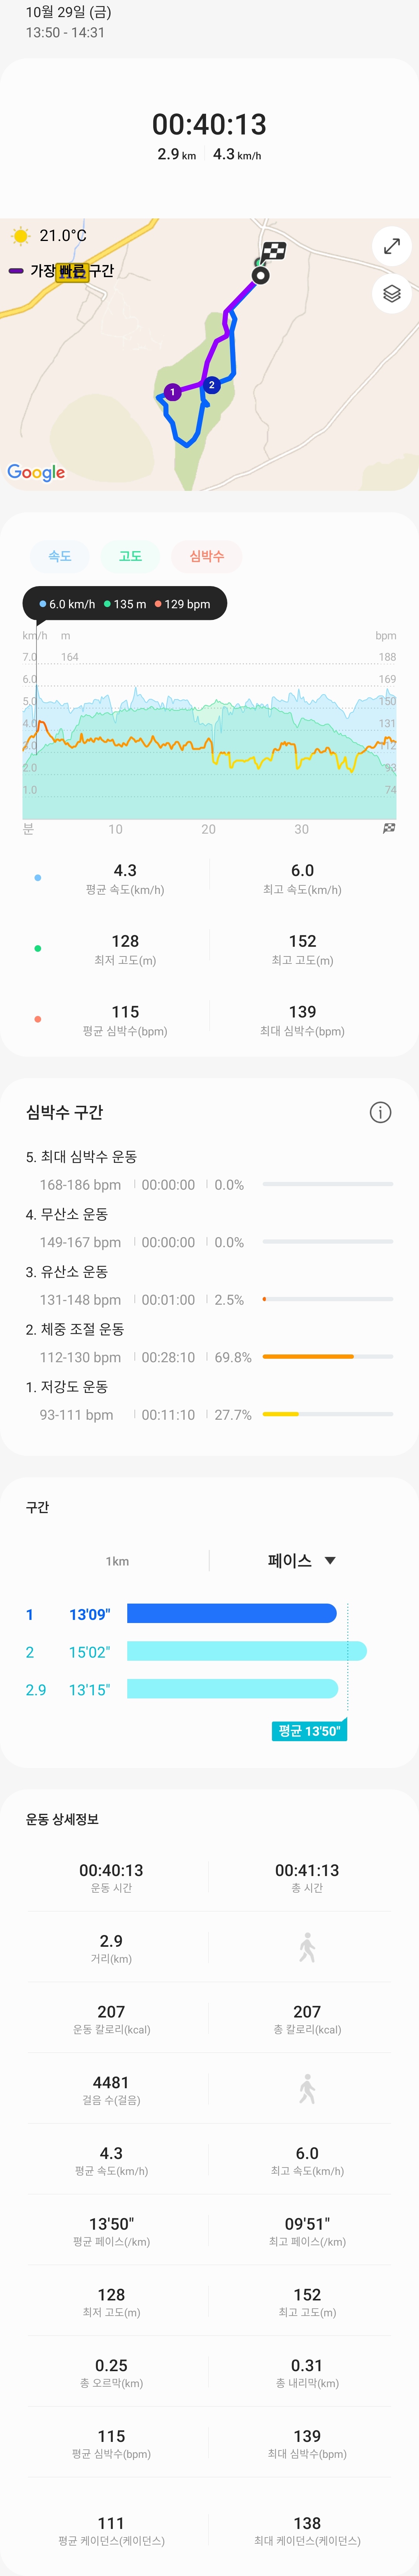Toggle the 속도 (speed) chart chip

point(60,556)
